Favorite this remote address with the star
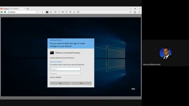189x106 pixels. (x=43, y=12)
